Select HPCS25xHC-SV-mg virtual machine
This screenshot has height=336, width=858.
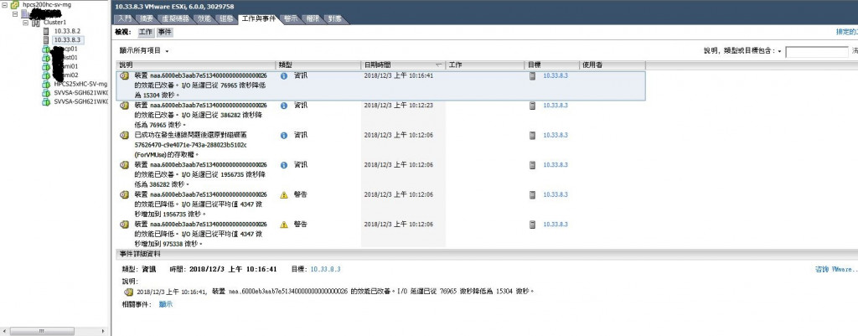80,85
